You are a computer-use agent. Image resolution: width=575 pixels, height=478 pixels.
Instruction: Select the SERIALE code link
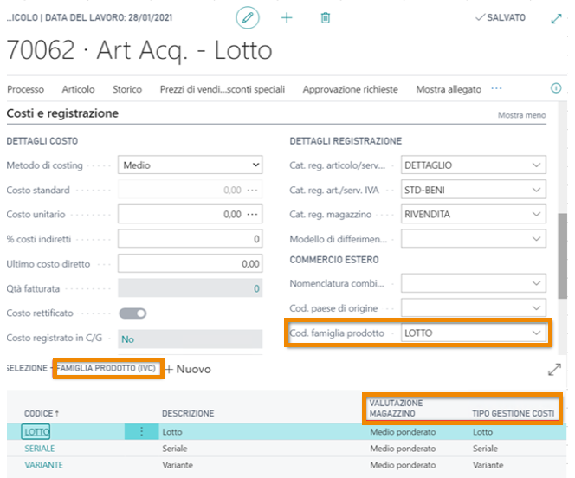click(40, 449)
